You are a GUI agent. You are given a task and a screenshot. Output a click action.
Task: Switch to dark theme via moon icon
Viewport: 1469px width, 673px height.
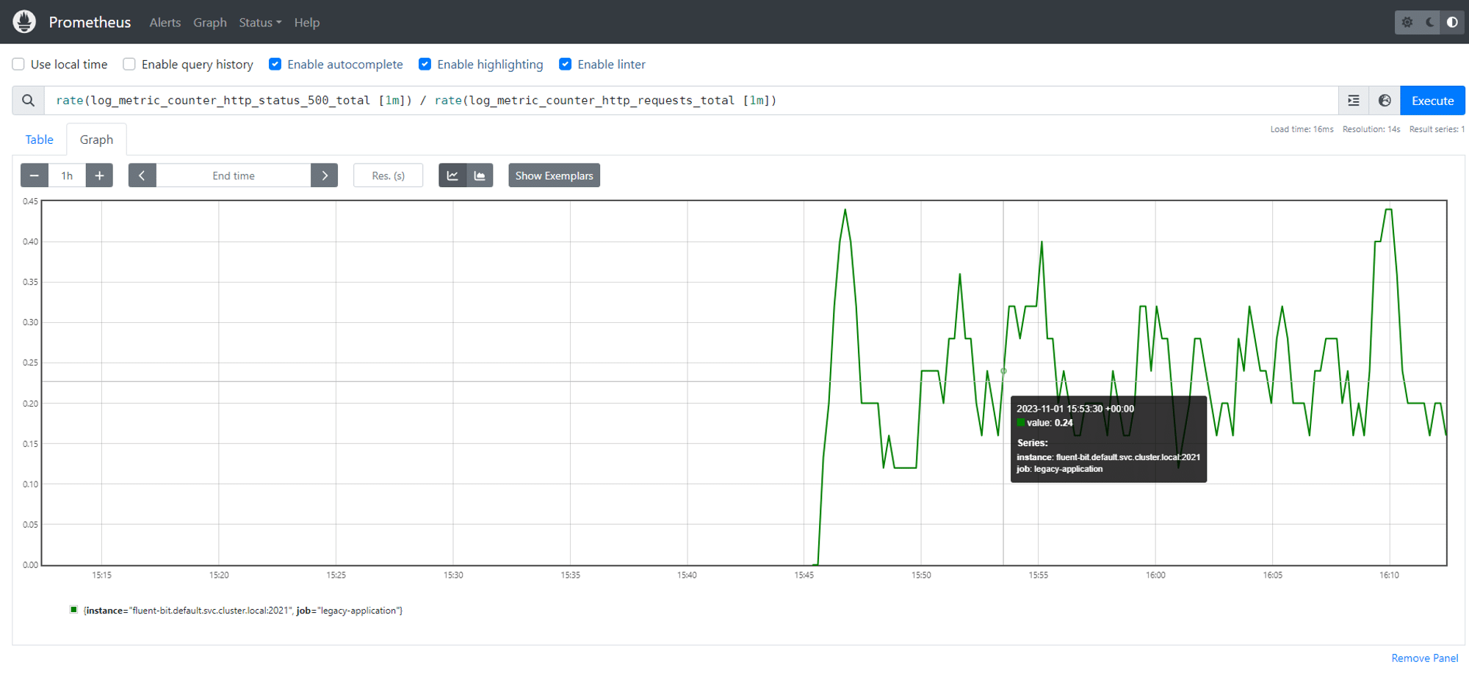(1429, 22)
